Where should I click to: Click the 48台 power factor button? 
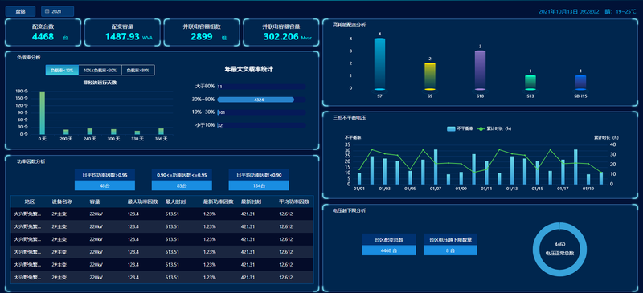pos(105,185)
